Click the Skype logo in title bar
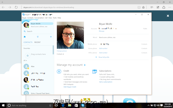The image size is (173, 108). [24, 15]
